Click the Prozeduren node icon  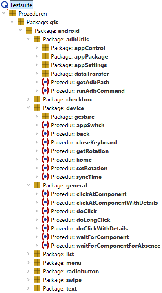13,14
